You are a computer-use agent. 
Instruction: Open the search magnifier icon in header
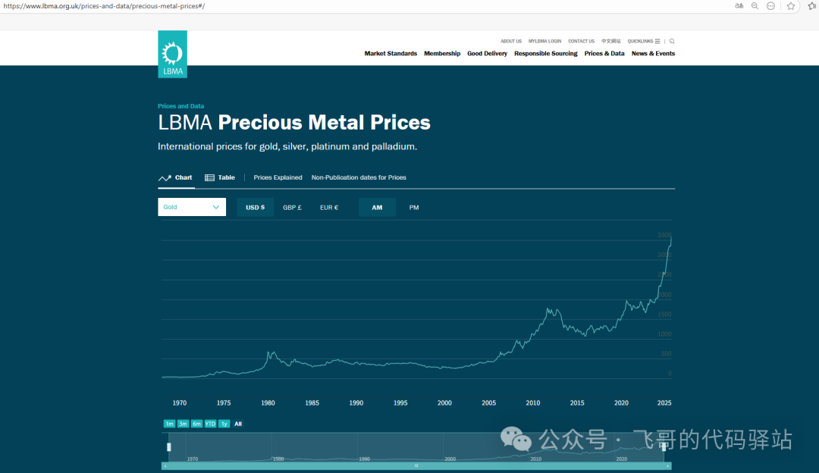pos(672,41)
